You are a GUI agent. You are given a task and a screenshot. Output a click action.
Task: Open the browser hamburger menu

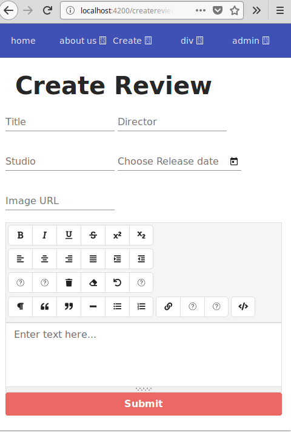pos(280,10)
